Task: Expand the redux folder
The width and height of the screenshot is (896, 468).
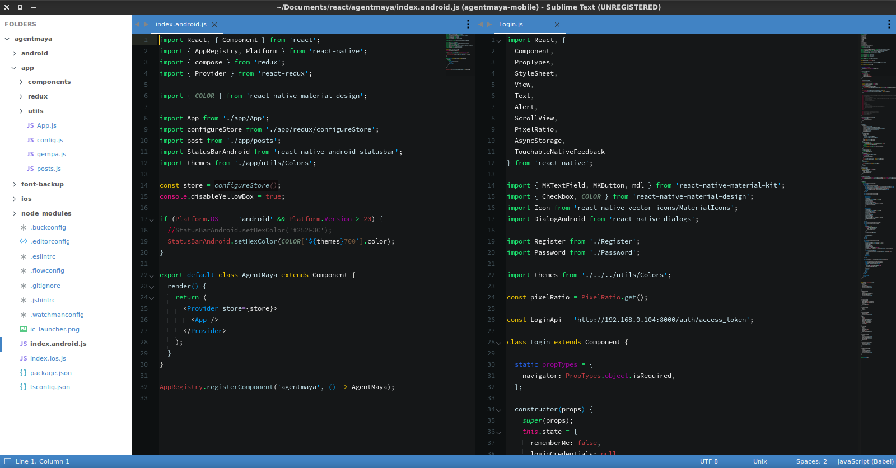Action: click(x=21, y=97)
